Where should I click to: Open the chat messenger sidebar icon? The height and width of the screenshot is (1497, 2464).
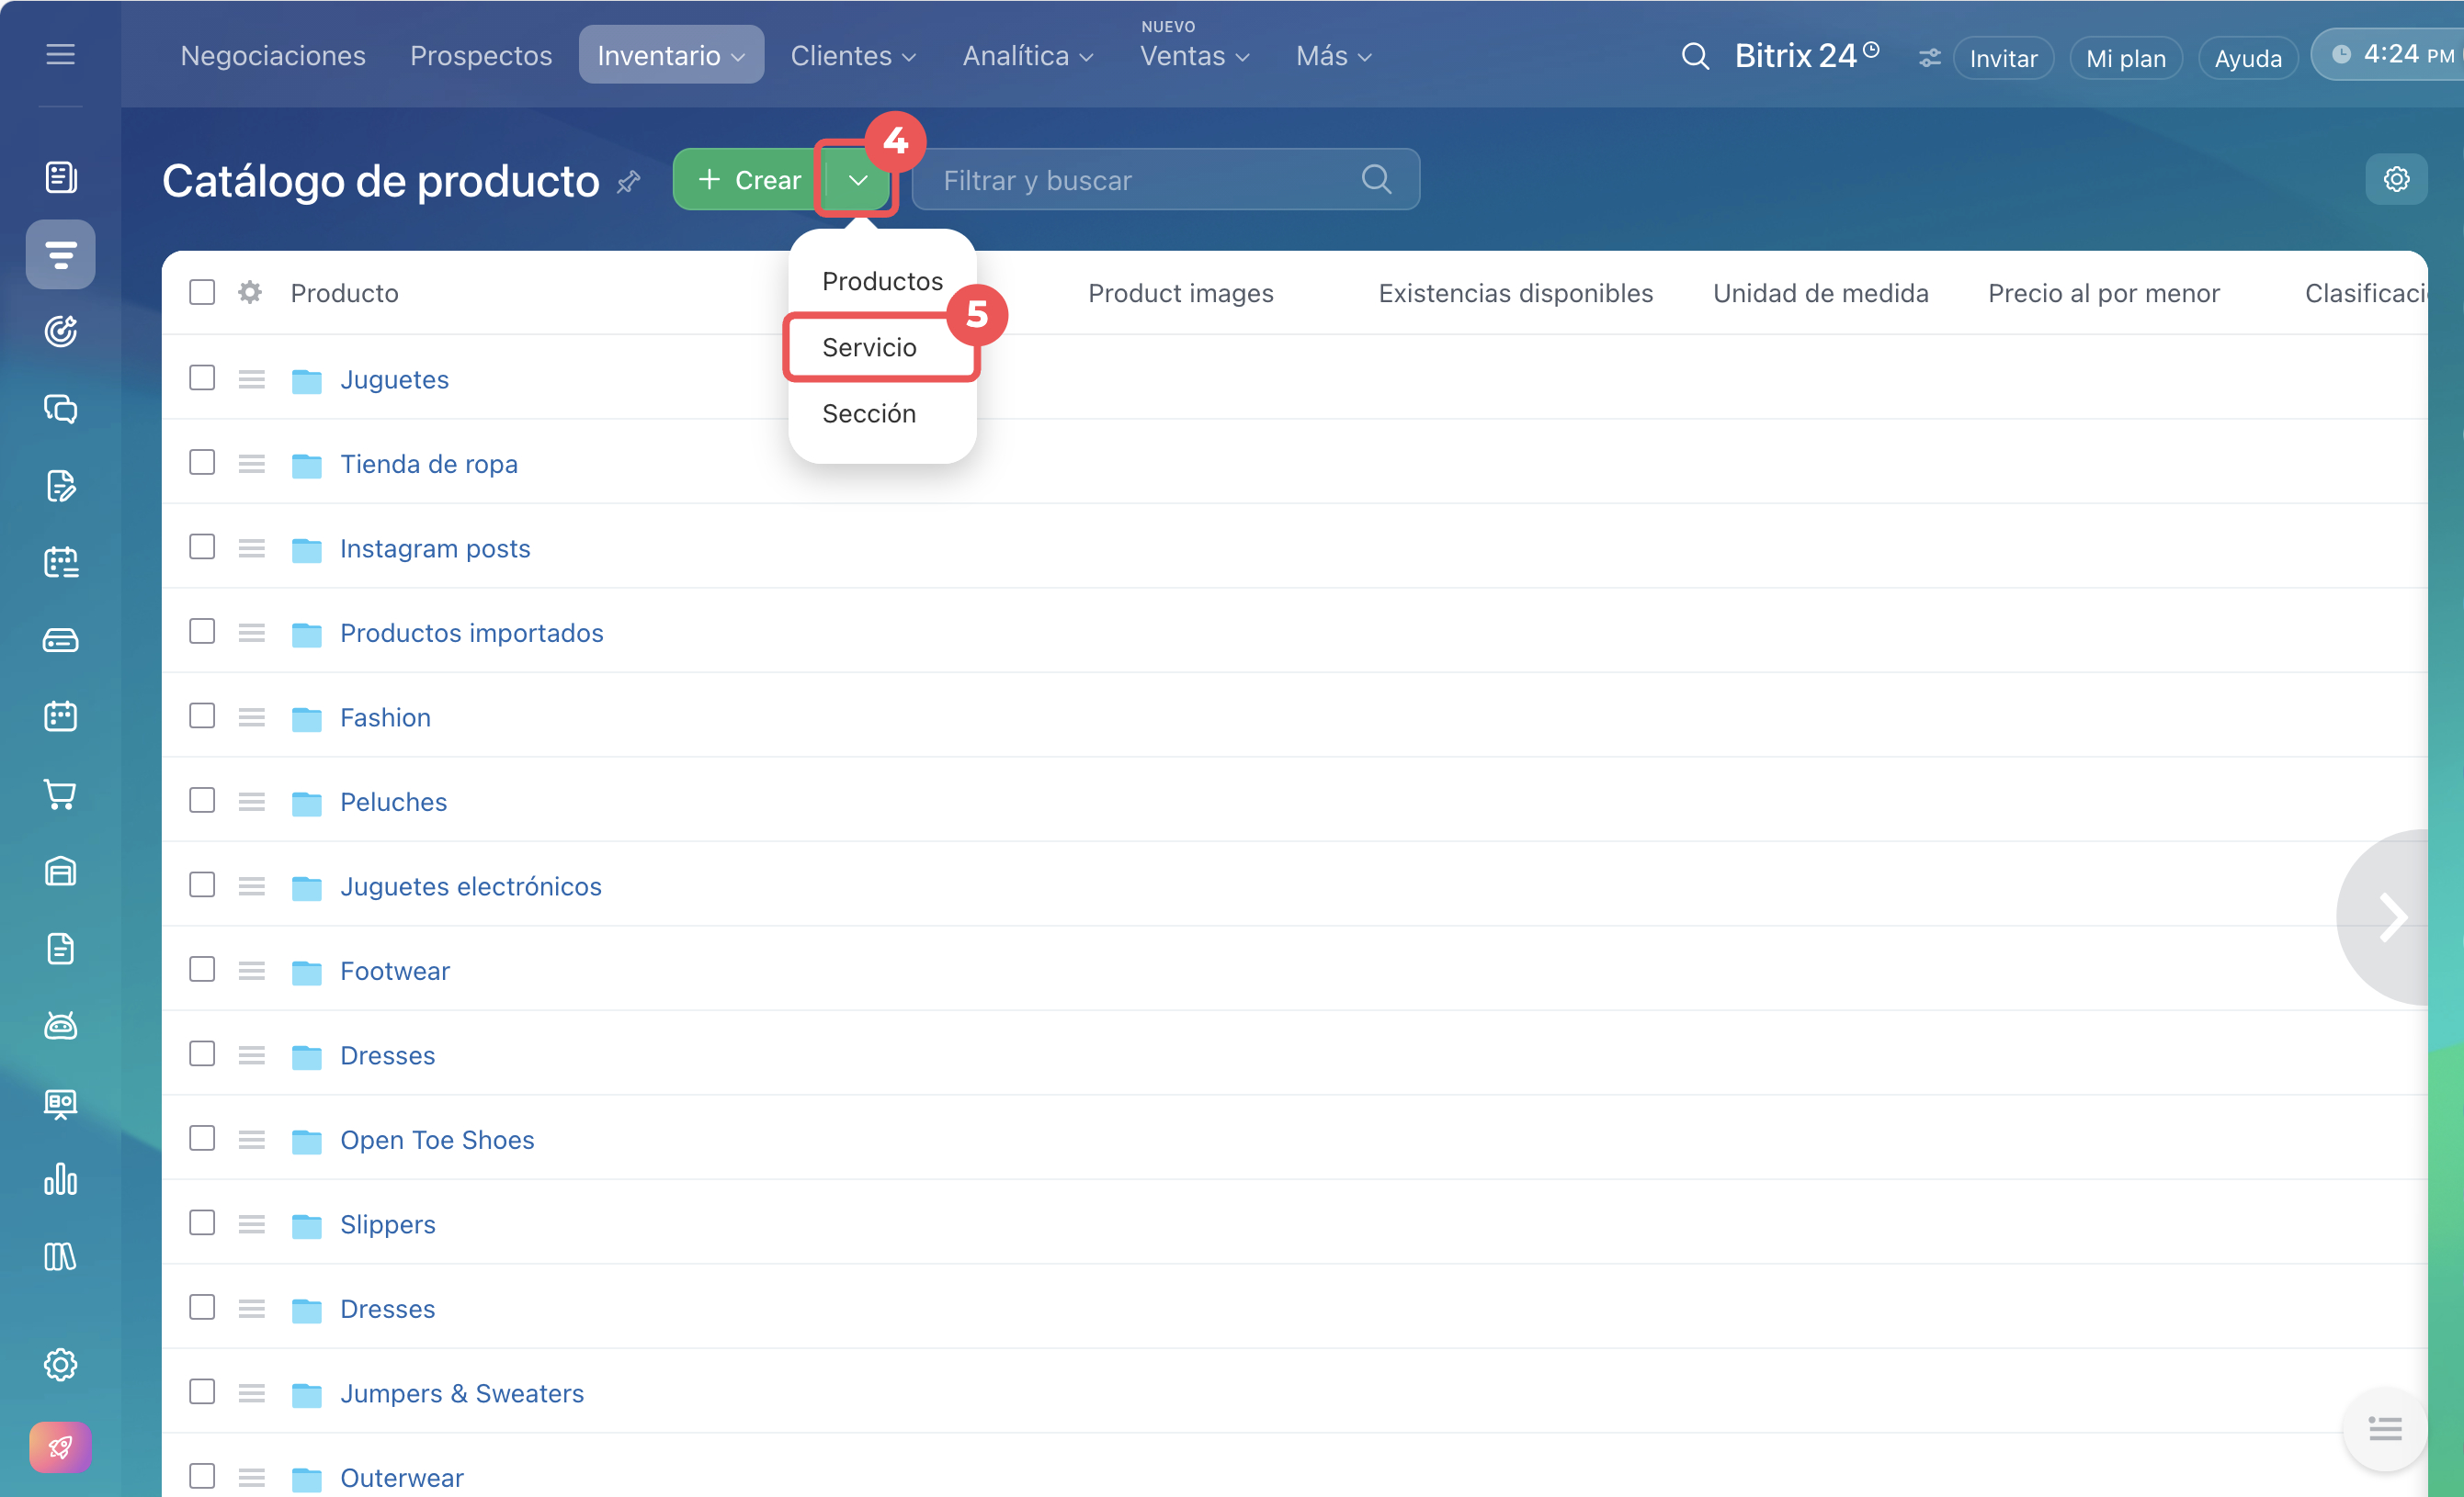click(60, 408)
